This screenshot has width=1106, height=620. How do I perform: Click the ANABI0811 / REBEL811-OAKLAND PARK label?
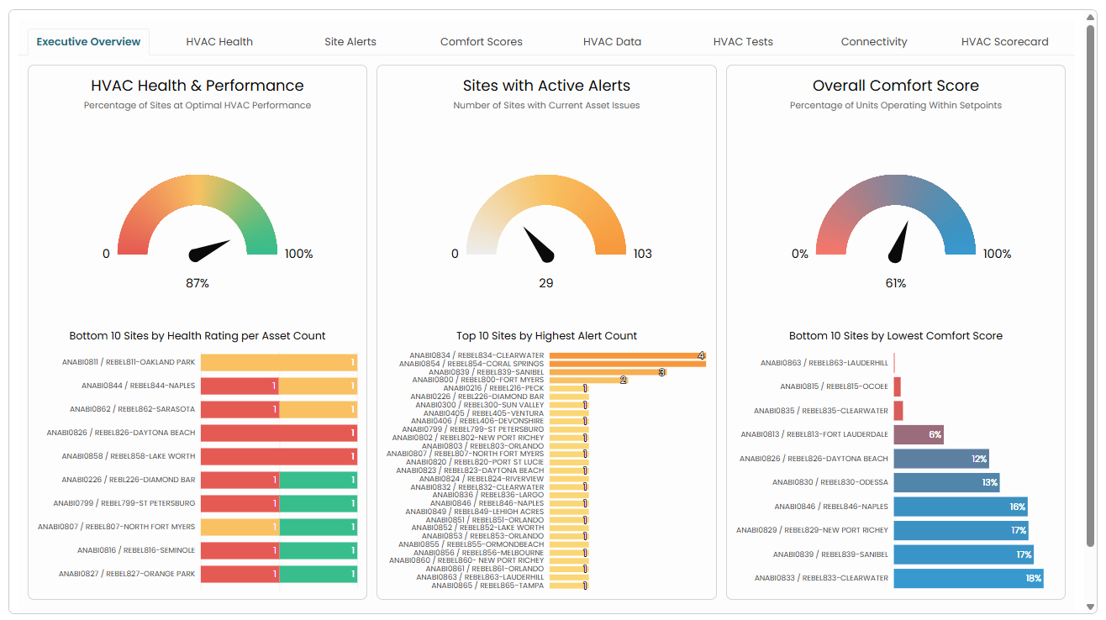pyautogui.click(x=129, y=362)
